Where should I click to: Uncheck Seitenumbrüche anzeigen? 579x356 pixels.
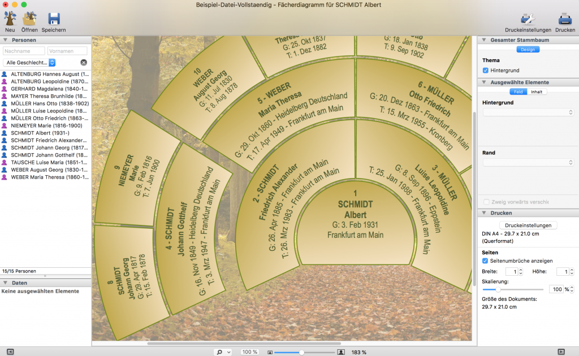(x=486, y=261)
